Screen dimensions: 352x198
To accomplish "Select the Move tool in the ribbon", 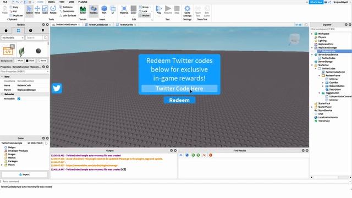I will coord(37,10).
